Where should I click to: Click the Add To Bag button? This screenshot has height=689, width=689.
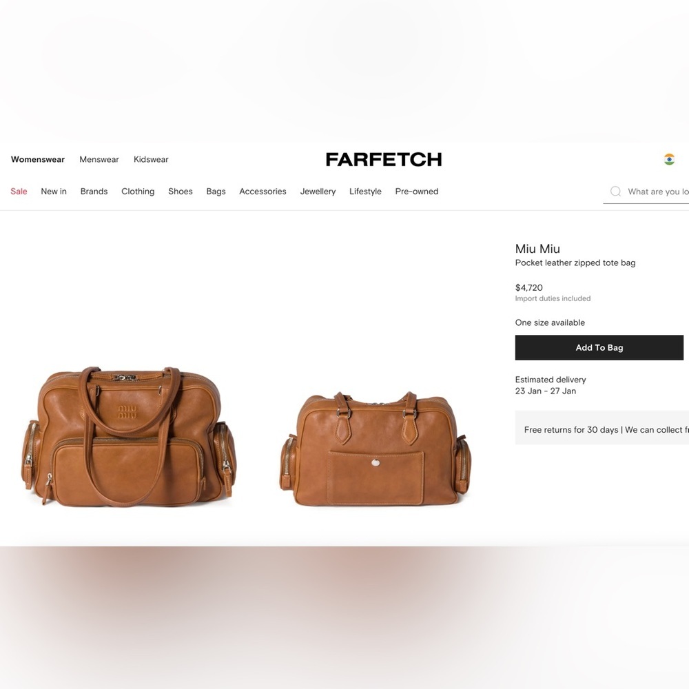pos(599,347)
